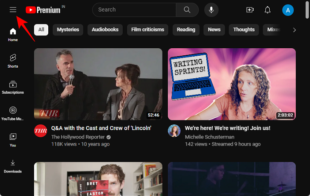Open YouTube Music in sidebar
Viewport: 310px width, 196px height.
point(13,114)
